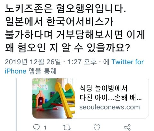Screen dimensions: 154x131
Task: Select tweet line '일본에서 한국어서비스가'
Action: click(x=59, y=22)
